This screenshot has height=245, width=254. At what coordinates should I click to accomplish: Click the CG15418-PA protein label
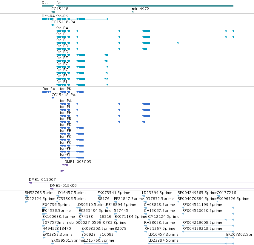pos(64,95)
